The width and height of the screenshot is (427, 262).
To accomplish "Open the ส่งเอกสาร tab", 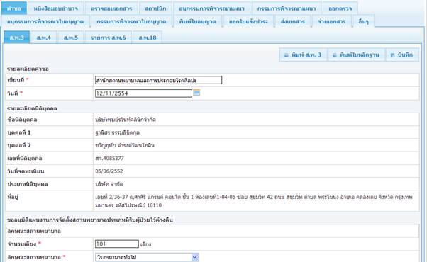I will click(x=293, y=21).
